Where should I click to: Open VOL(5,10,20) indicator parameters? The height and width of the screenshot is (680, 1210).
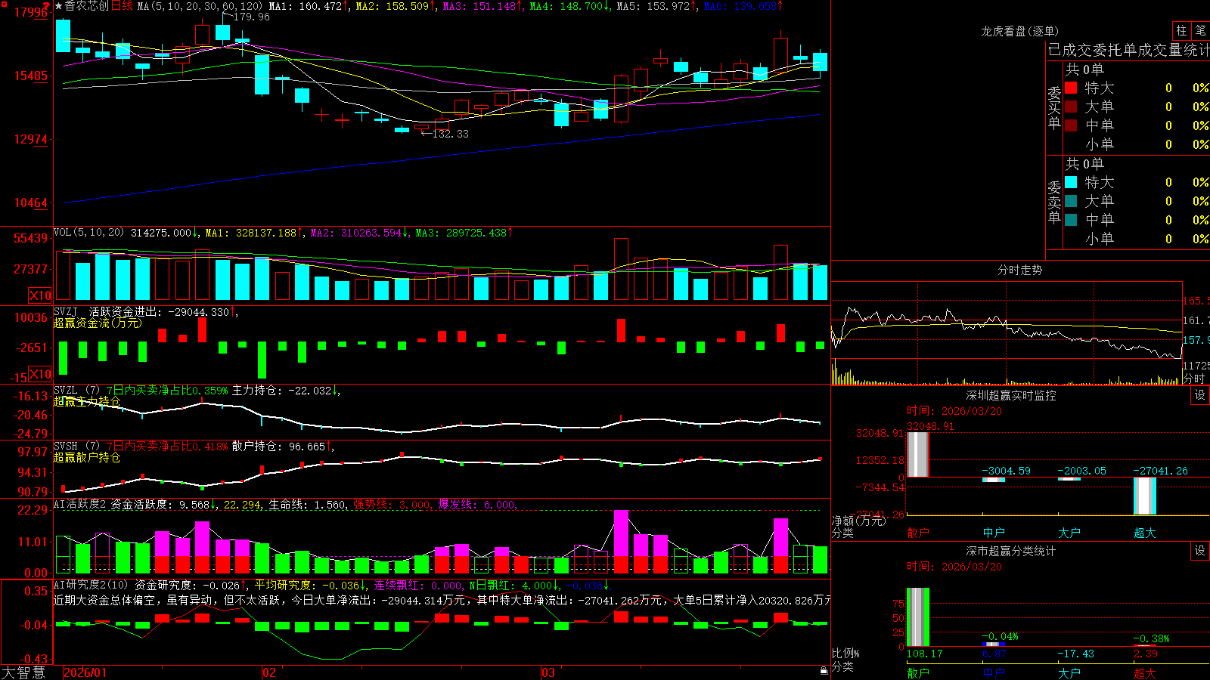pos(88,232)
